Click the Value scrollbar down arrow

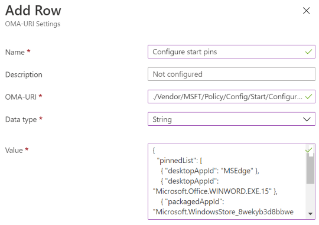(x=310, y=214)
